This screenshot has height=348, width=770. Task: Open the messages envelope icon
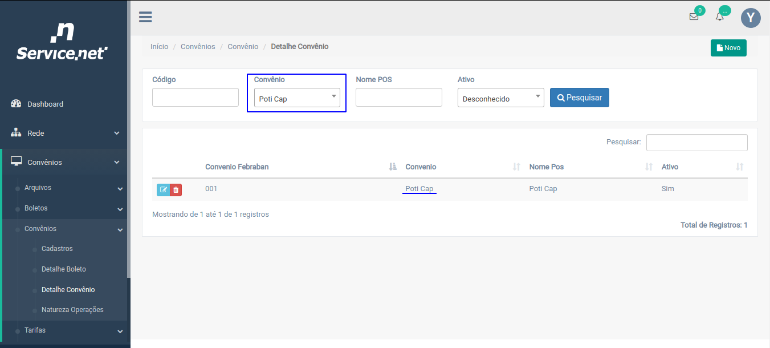(694, 17)
